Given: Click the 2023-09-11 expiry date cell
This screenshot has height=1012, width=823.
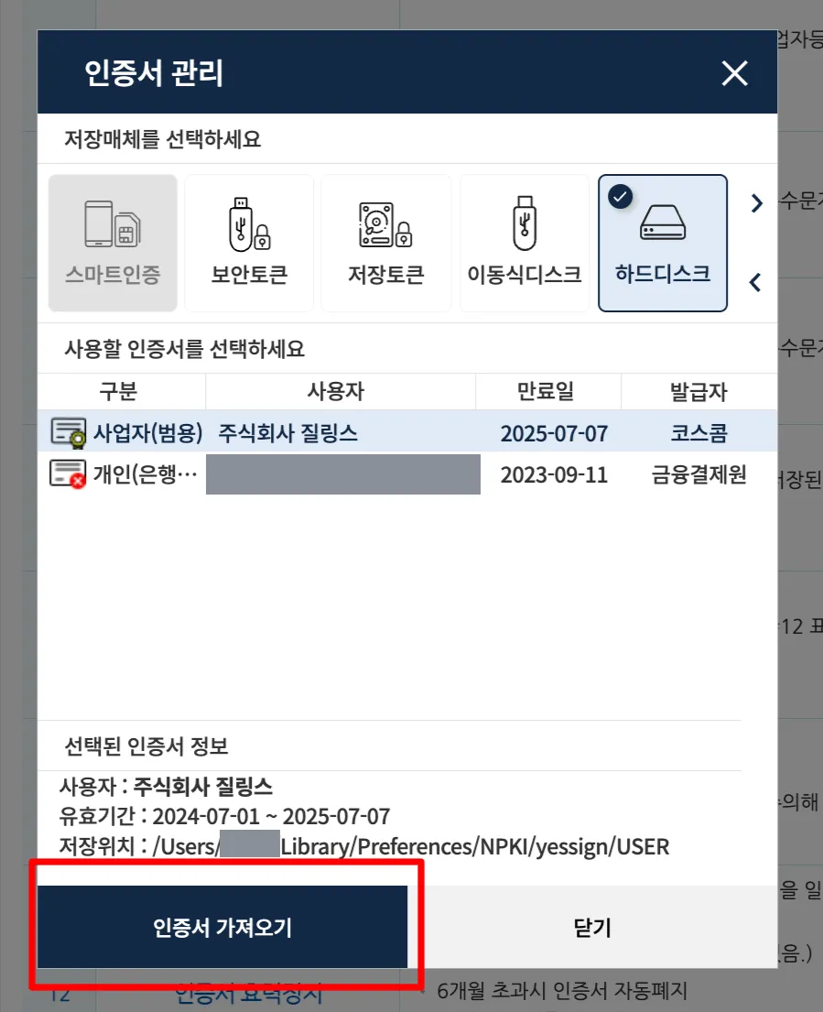Looking at the screenshot, I should tap(554, 475).
